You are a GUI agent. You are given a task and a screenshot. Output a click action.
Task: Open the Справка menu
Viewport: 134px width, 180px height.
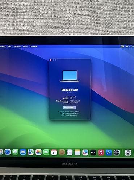[33, 46]
